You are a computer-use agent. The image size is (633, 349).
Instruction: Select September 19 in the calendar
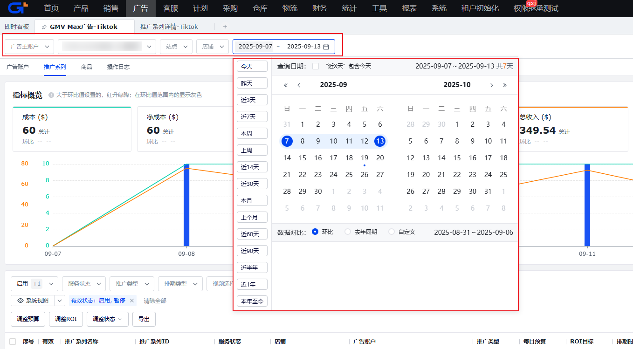click(365, 158)
